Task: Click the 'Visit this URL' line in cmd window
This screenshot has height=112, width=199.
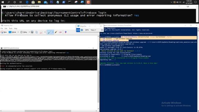Action: (34, 21)
